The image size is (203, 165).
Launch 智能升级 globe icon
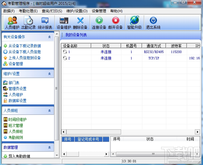click(x=135, y=20)
